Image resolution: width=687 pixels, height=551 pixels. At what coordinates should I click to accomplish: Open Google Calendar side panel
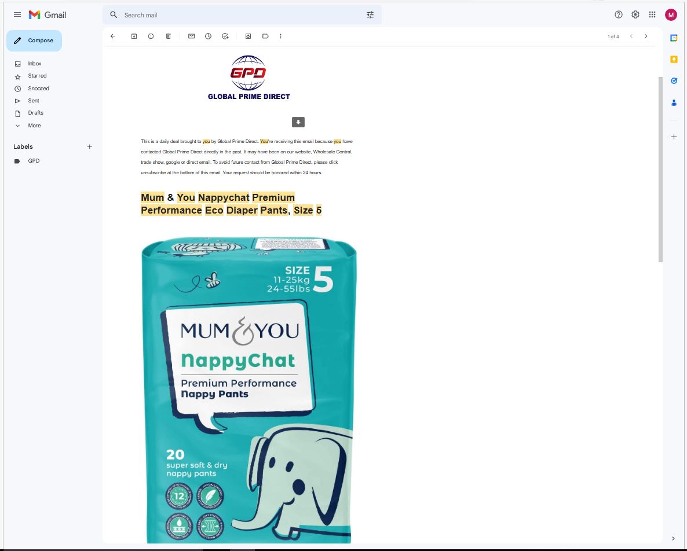674,38
